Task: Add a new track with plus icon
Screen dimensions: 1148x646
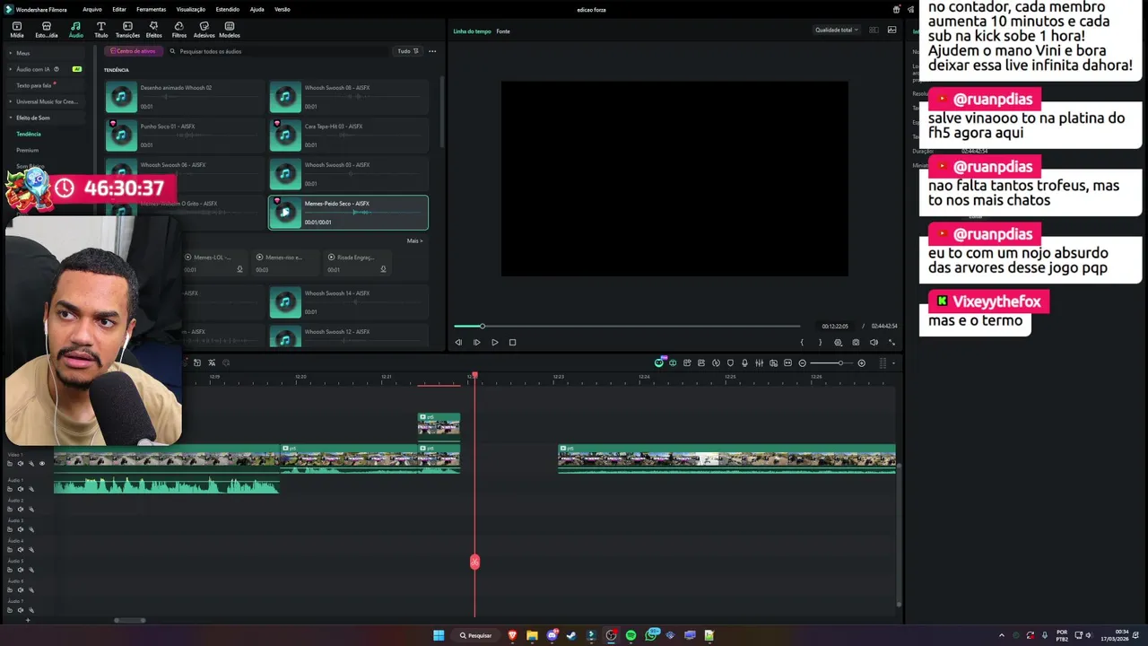Action: [27, 620]
